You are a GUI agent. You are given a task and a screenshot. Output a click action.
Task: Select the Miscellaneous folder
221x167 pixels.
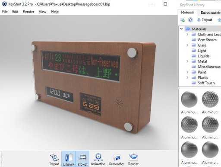[206, 67]
